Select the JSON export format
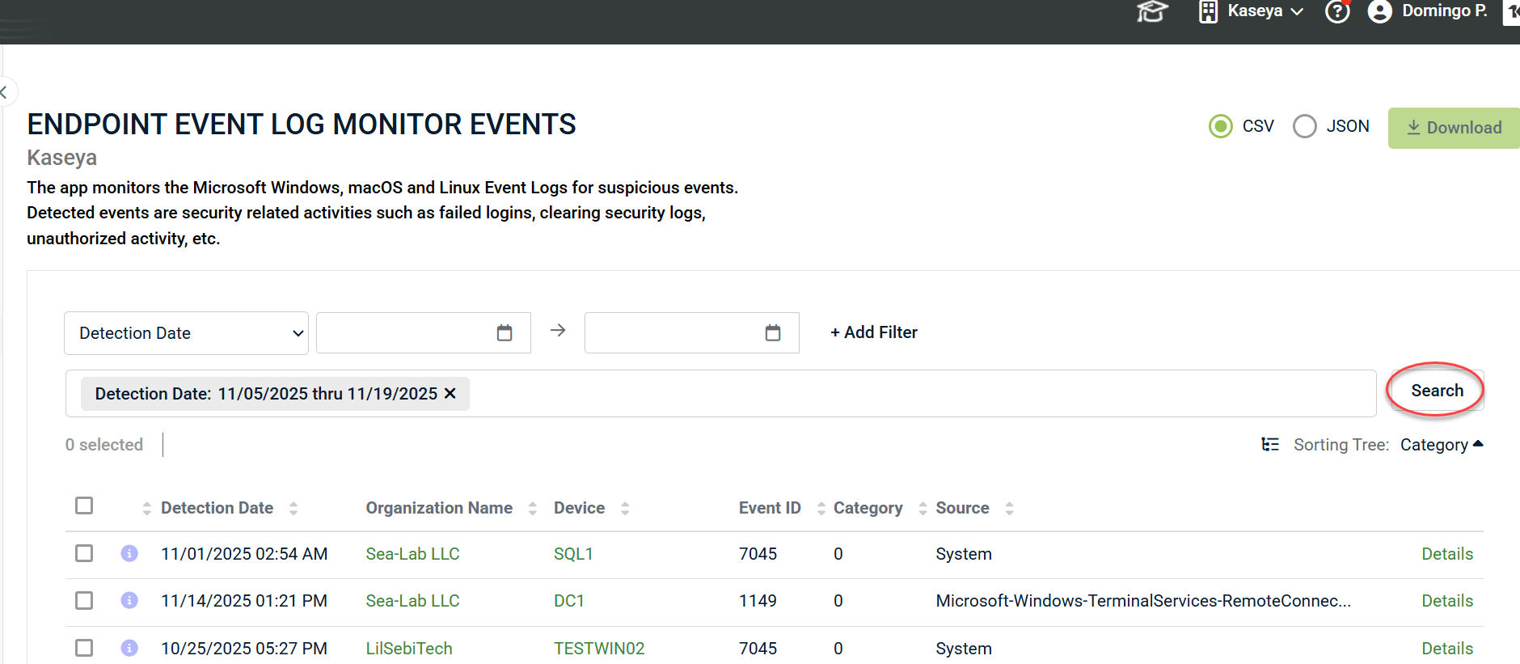1520x664 pixels. [x=1305, y=127]
